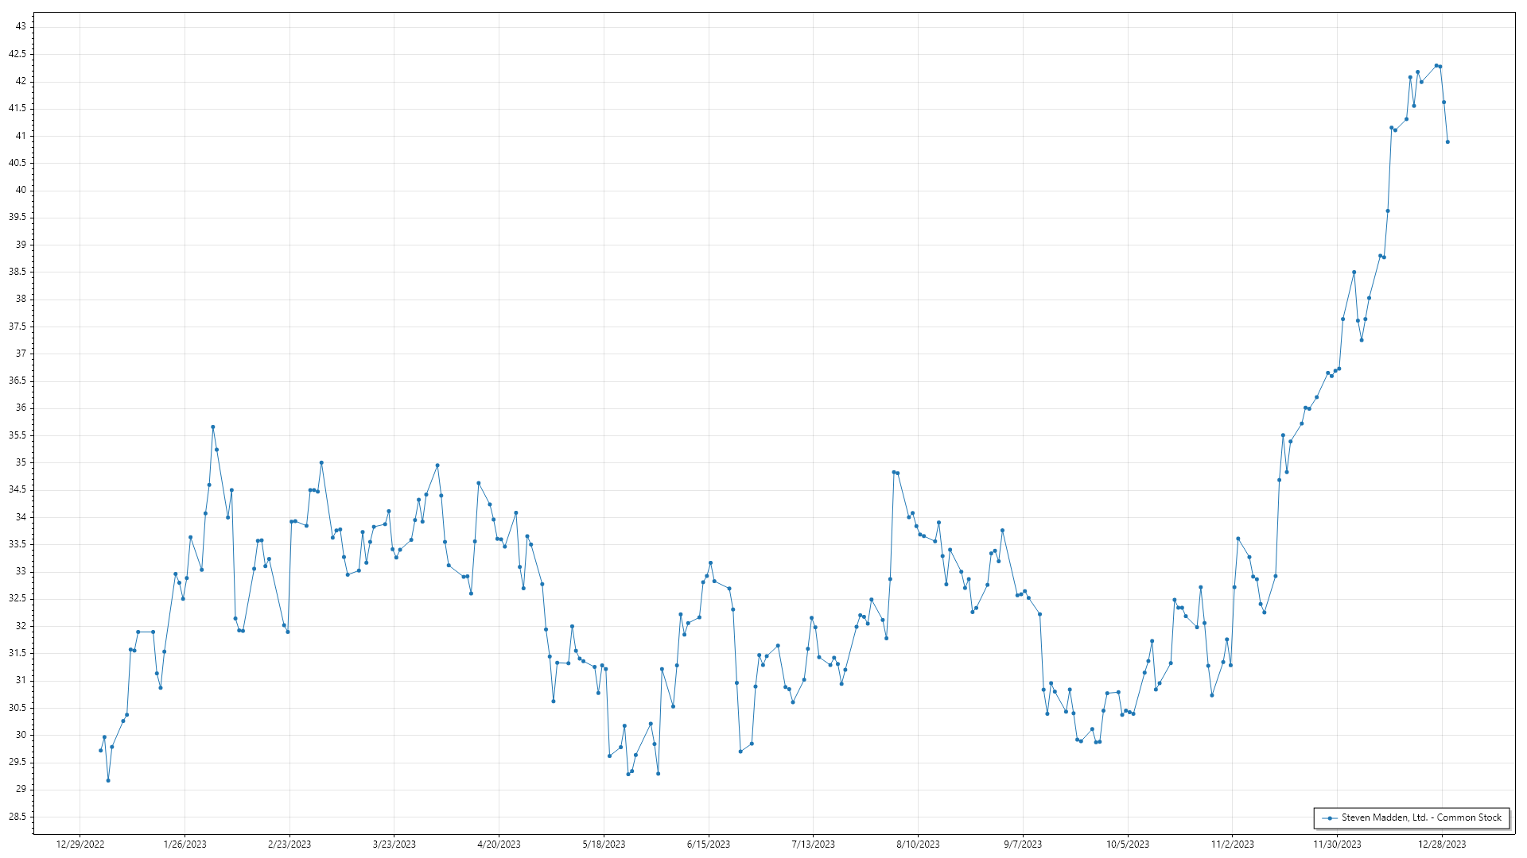Click the 12/29/2022 x-axis date label
1527x858 pixels.
pos(80,844)
